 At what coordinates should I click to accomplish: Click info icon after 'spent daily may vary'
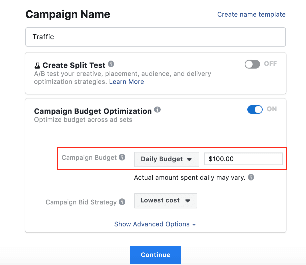pos(252,177)
